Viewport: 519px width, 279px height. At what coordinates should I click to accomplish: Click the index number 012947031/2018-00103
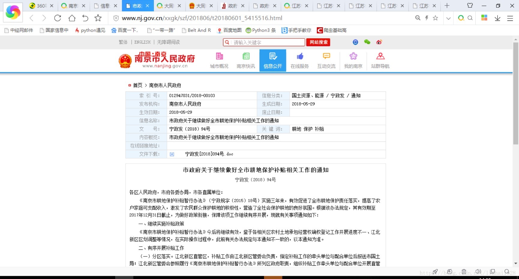pos(192,95)
